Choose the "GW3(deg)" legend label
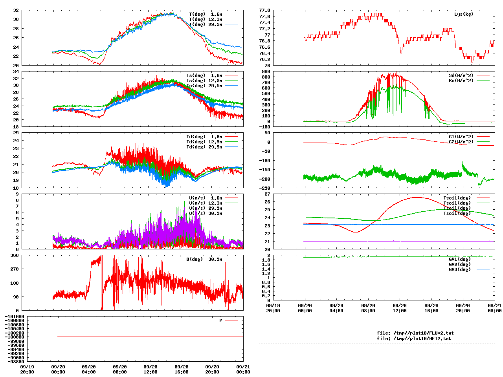 tap(460, 269)
